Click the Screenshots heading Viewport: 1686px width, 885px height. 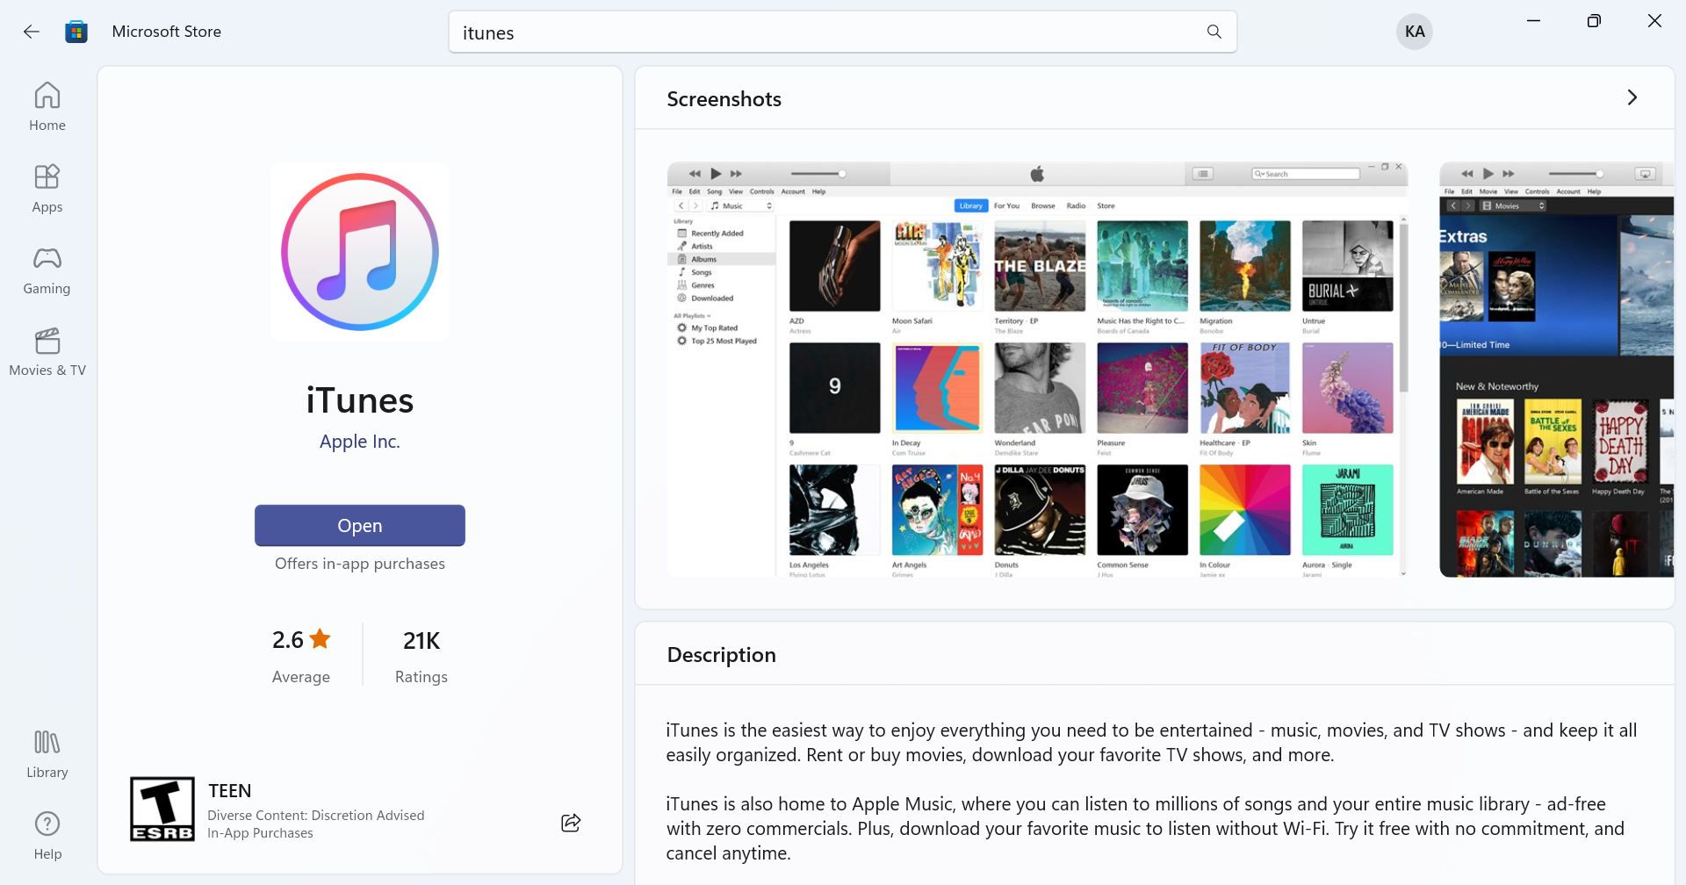pos(724,99)
